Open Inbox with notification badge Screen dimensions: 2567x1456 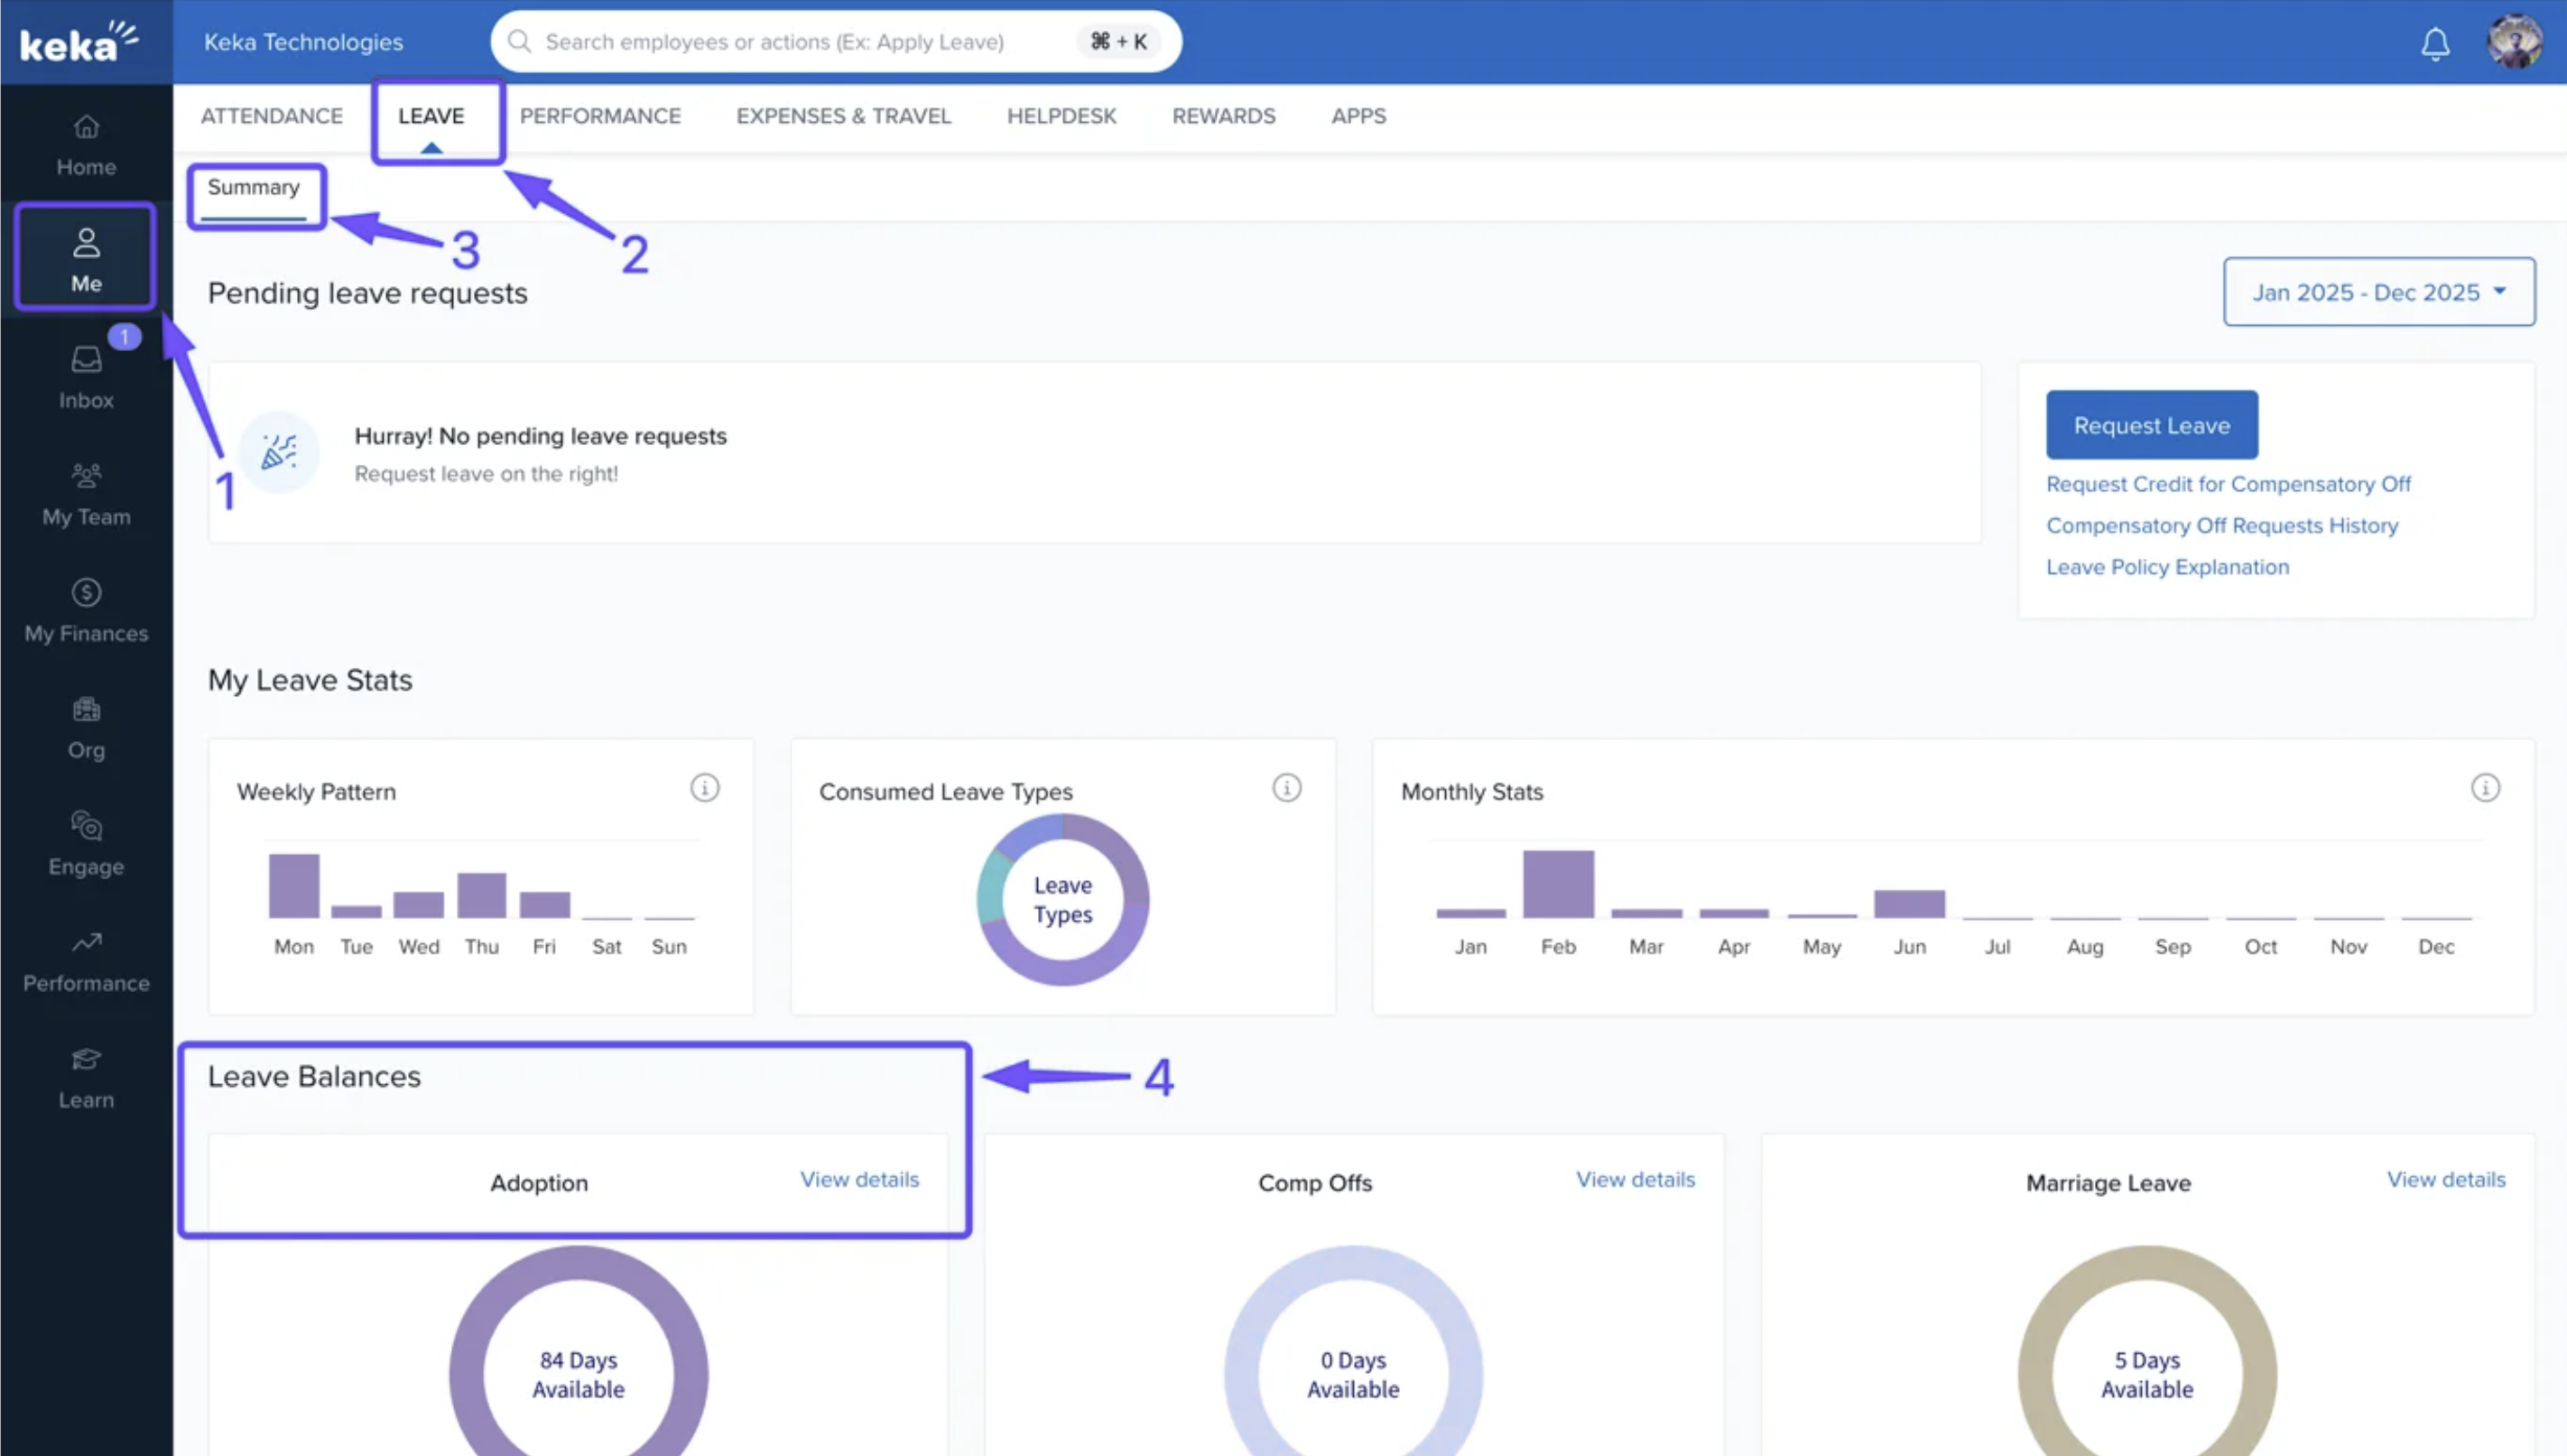pos(86,377)
